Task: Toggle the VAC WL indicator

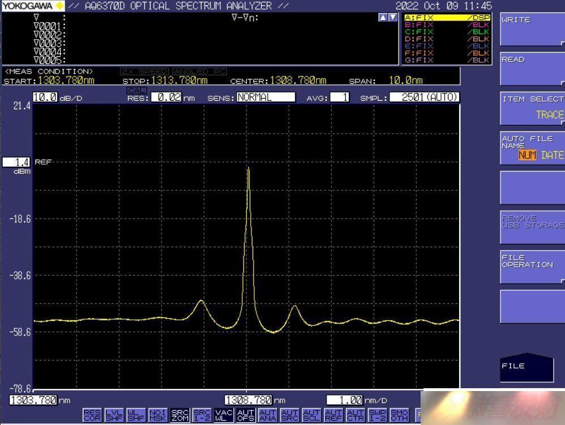Action: coord(224,415)
